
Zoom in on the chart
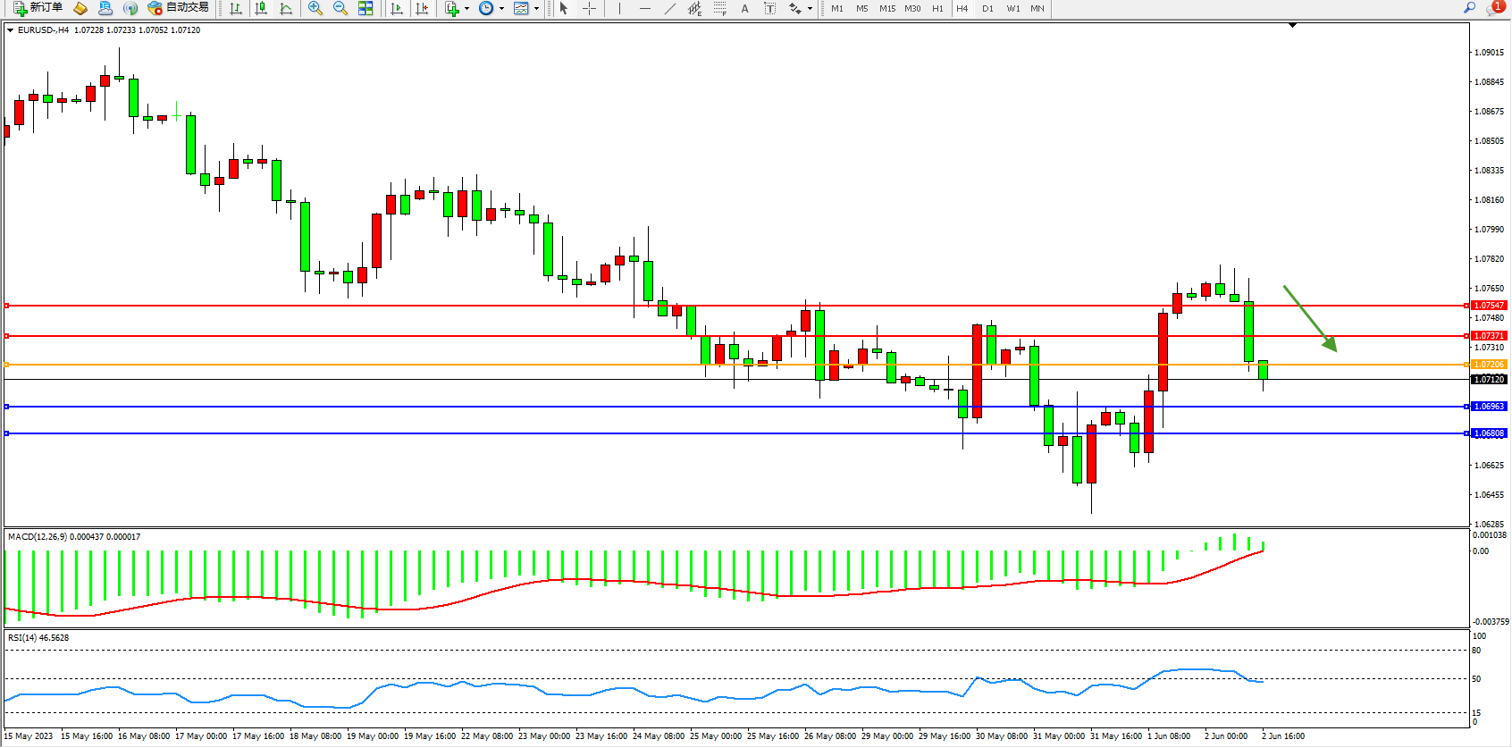(315, 8)
